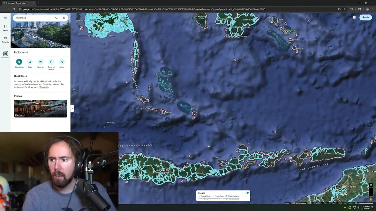
Task: Open the Chrome three-dot menu
Action: pos(372,9)
